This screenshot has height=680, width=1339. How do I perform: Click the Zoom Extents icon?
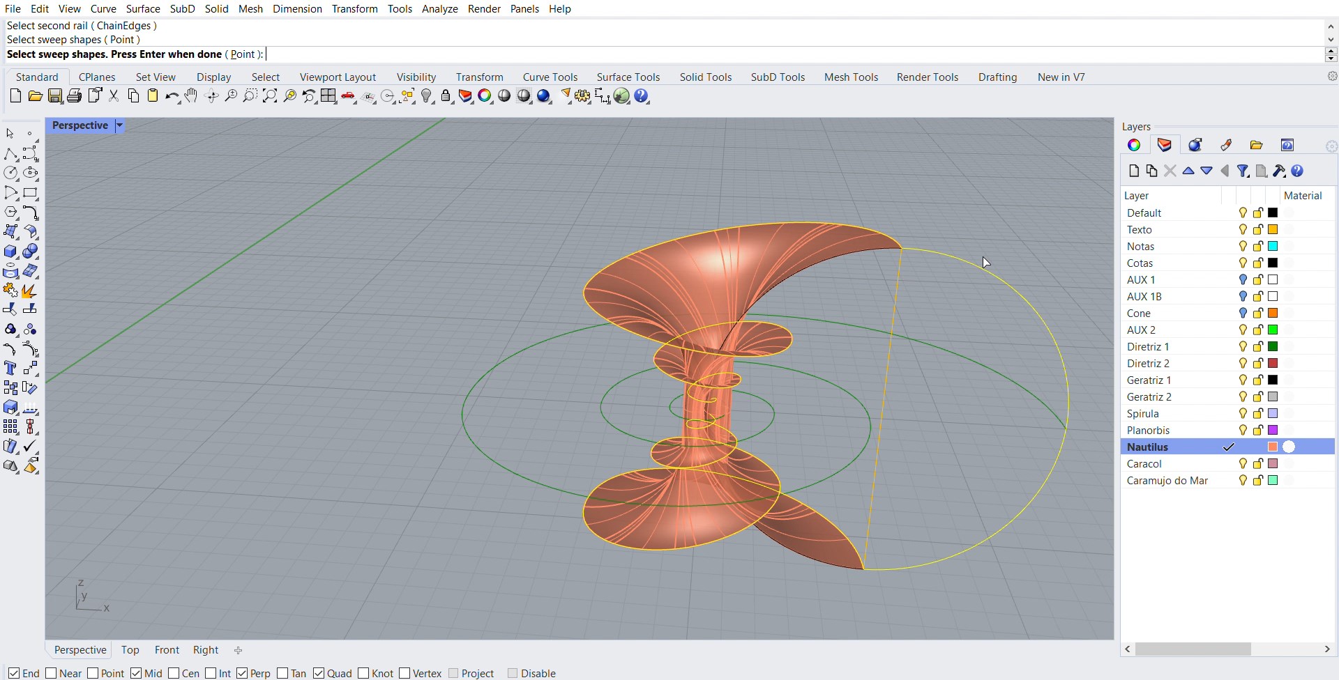tap(270, 96)
